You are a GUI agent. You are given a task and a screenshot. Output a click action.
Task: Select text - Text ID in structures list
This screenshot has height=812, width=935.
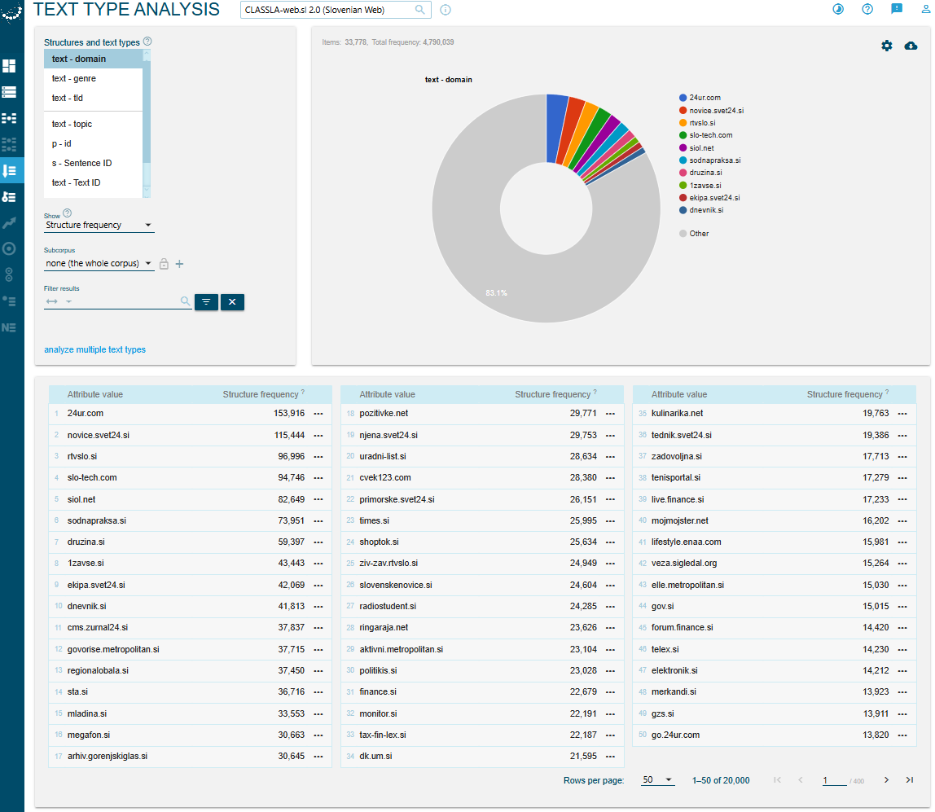[x=94, y=183]
